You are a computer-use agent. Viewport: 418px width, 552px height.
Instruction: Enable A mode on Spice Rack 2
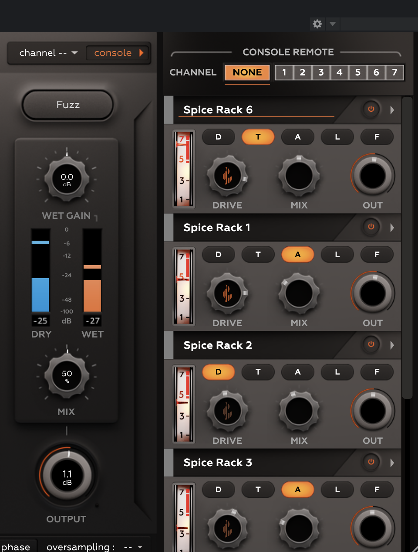(298, 372)
